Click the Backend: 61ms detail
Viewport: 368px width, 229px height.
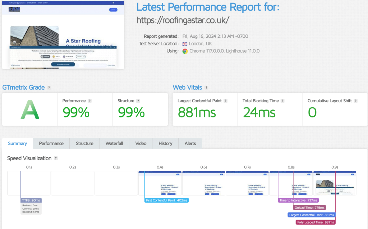point(31,212)
